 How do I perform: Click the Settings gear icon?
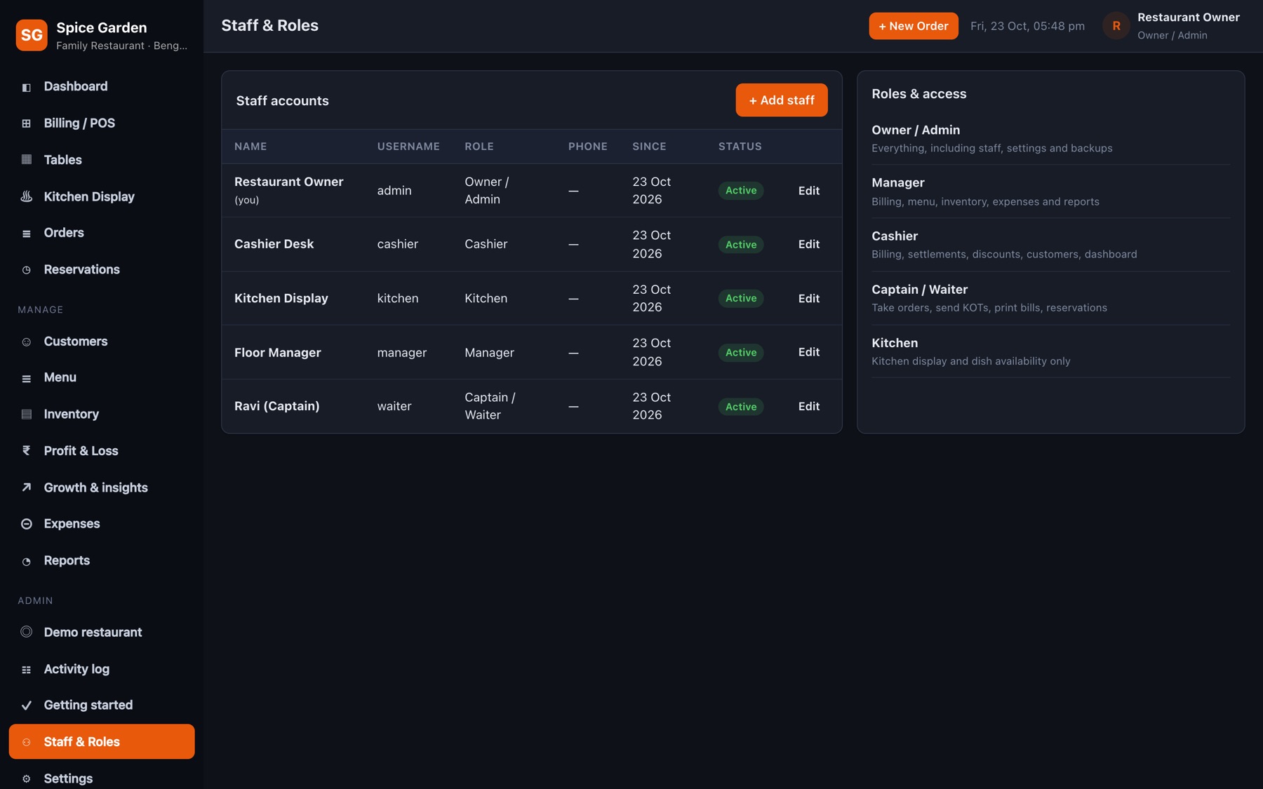pos(27,779)
